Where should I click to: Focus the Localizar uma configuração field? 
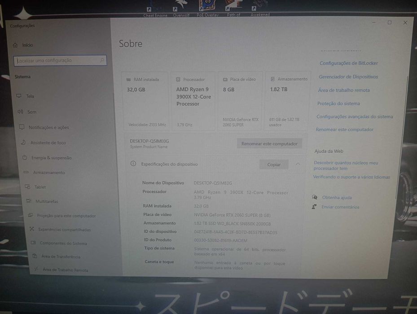point(60,60)
